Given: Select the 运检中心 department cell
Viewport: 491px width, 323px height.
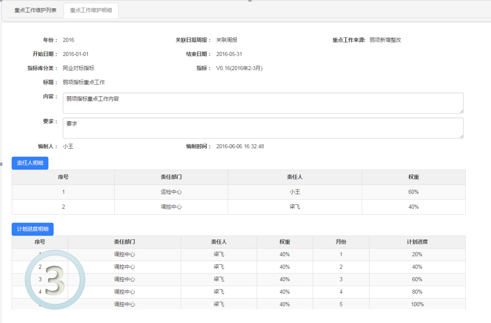Looking at the screenshot, I should [x=171, y=192].
